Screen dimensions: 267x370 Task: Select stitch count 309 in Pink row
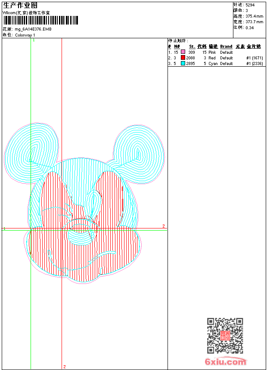(192, 52)
